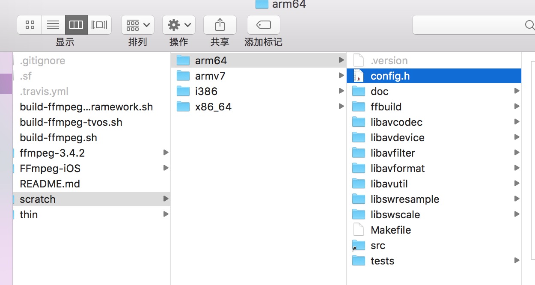Select the .sf item
This screenshot has width=535, height=285.
coord(26,76)
